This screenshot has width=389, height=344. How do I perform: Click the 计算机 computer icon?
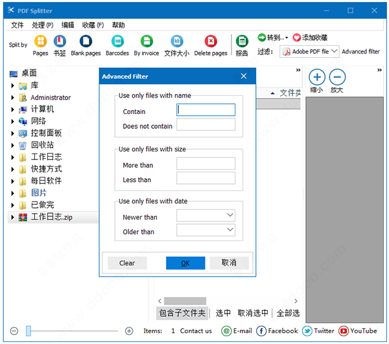23,109
